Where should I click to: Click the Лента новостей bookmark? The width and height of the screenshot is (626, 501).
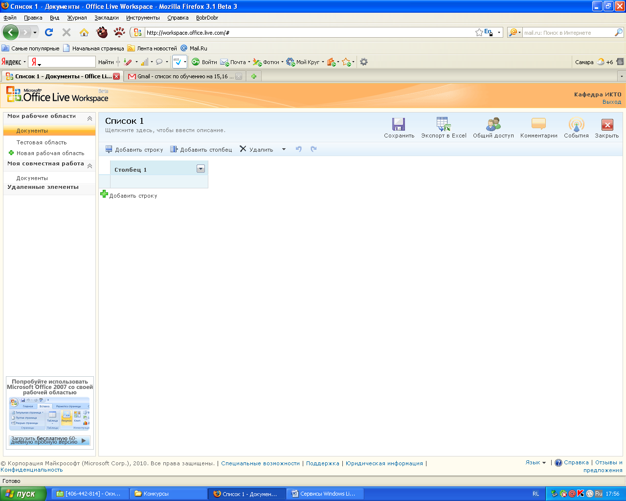[x=152, y=48]
